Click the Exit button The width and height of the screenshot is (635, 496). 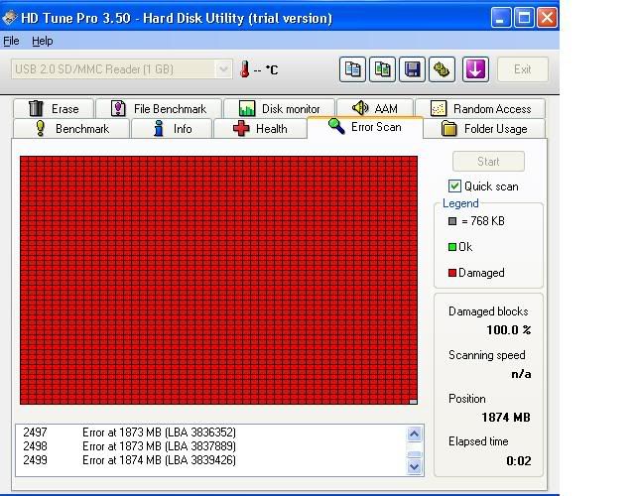coord(523,69)
